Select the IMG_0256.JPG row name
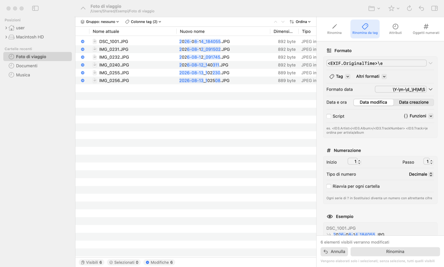 [114, 81]
